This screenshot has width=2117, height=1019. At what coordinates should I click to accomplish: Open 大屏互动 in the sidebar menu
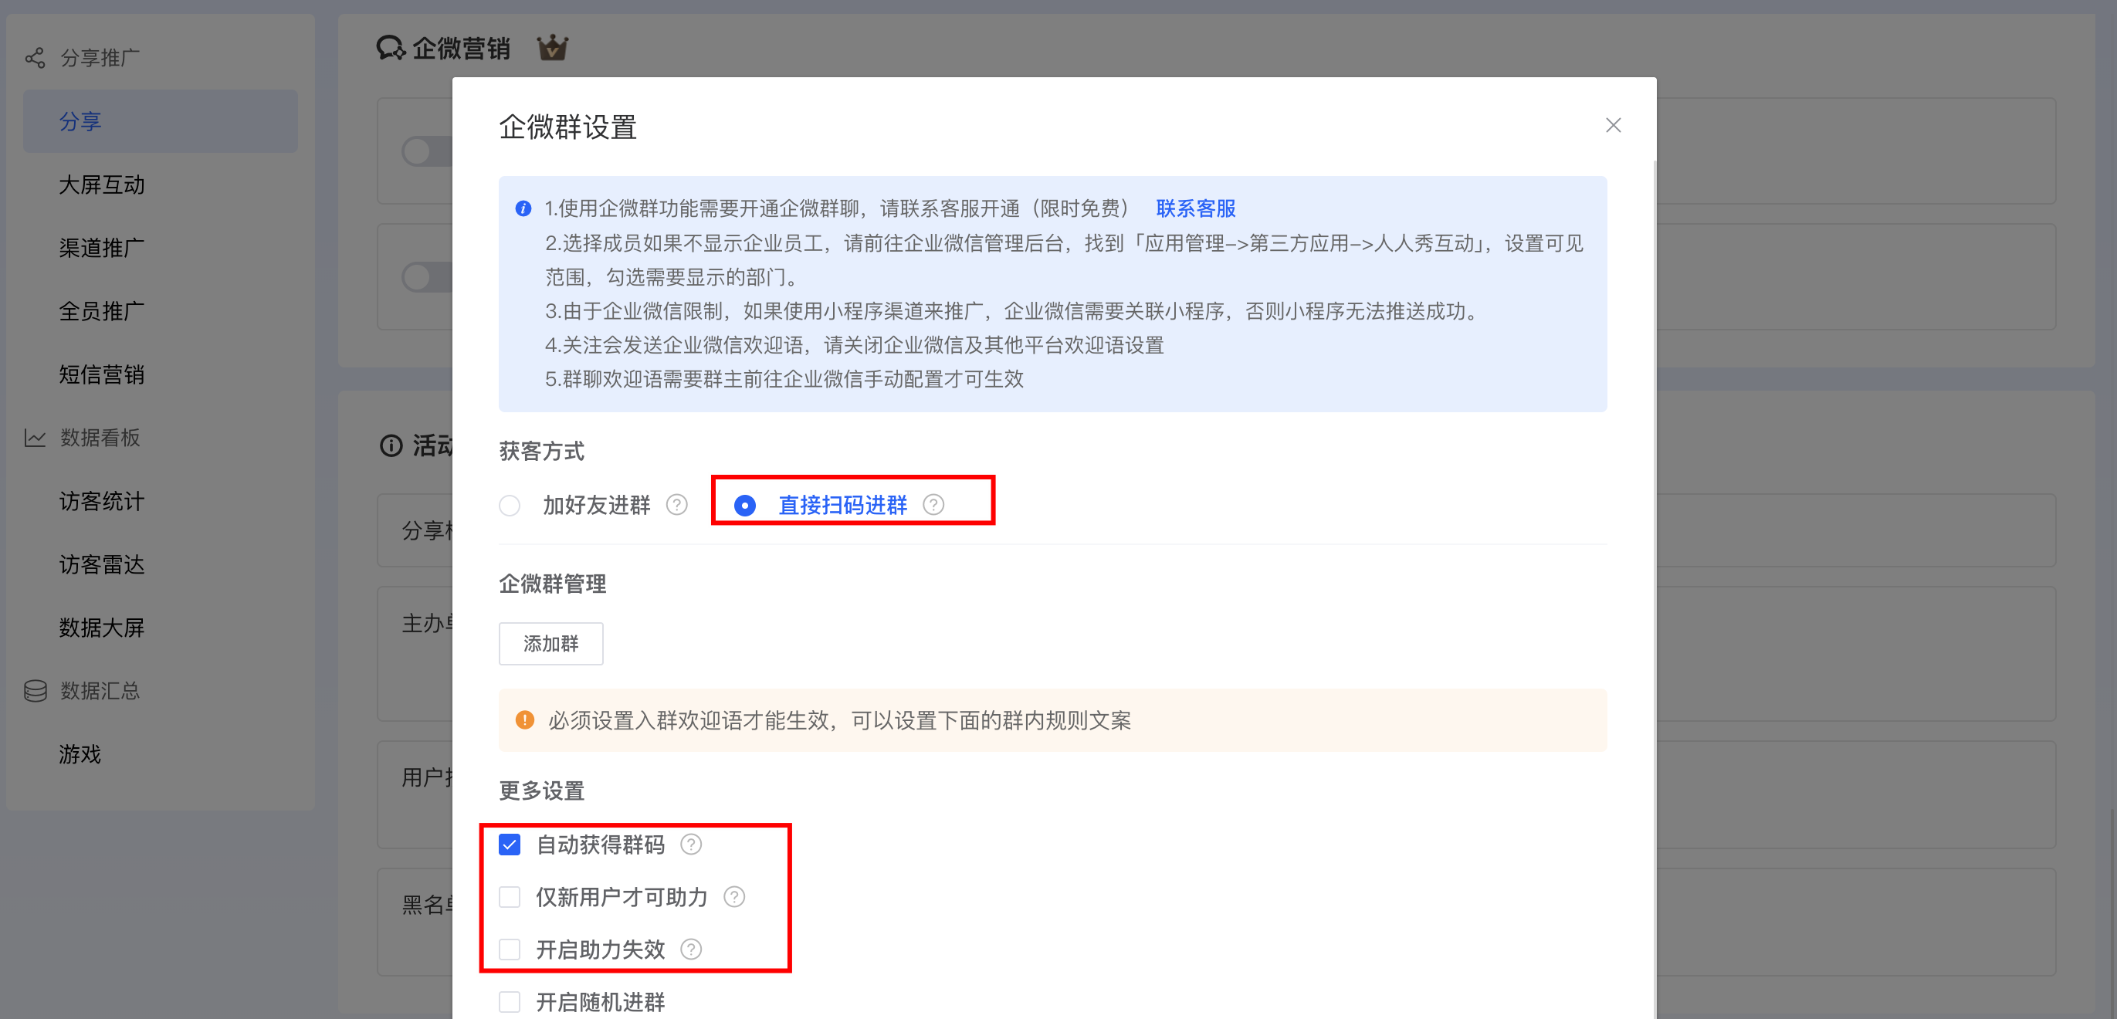(x=102, y=185)
